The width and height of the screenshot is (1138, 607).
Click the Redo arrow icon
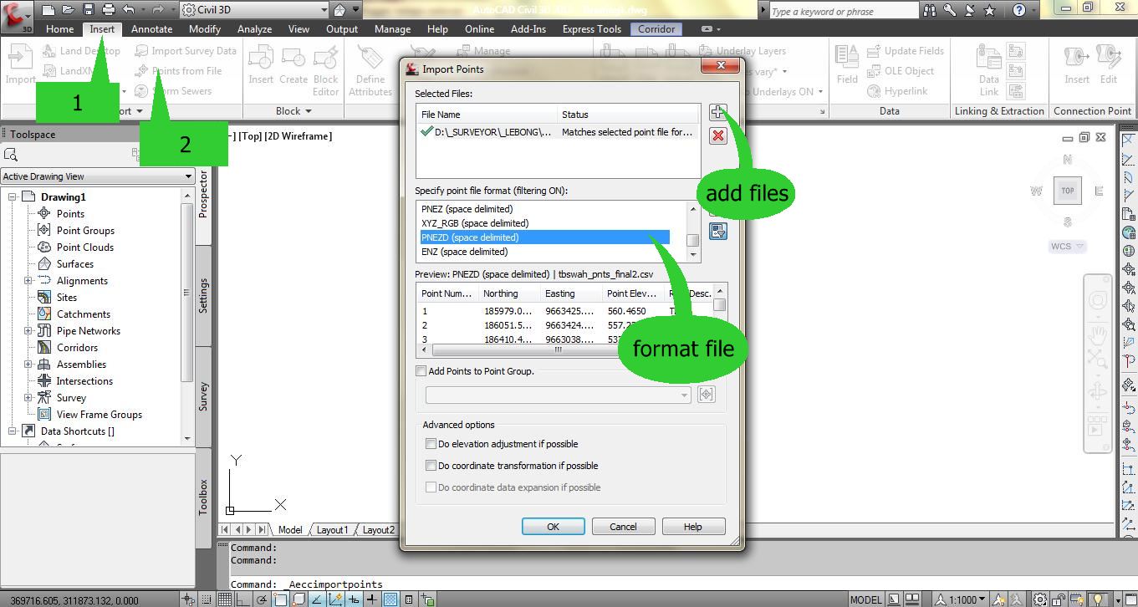pyautogui.click(x=159, y=10)
